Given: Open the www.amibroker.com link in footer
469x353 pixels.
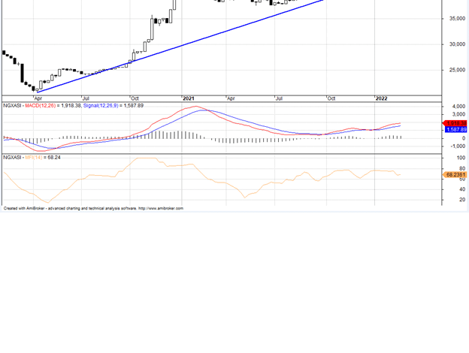Looking at the screenshot, I should (x=160, y=209).
